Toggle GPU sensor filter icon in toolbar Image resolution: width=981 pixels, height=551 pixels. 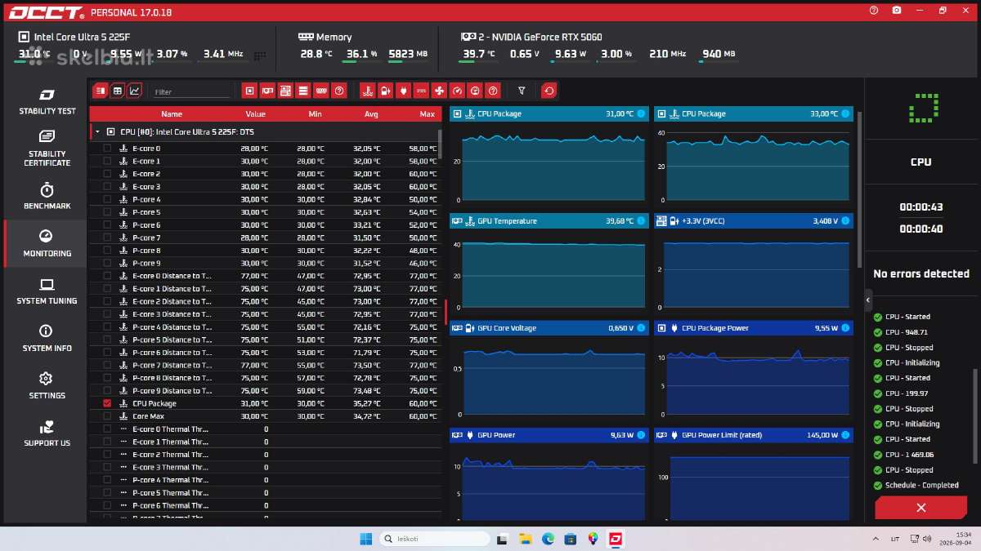(267, 91)
